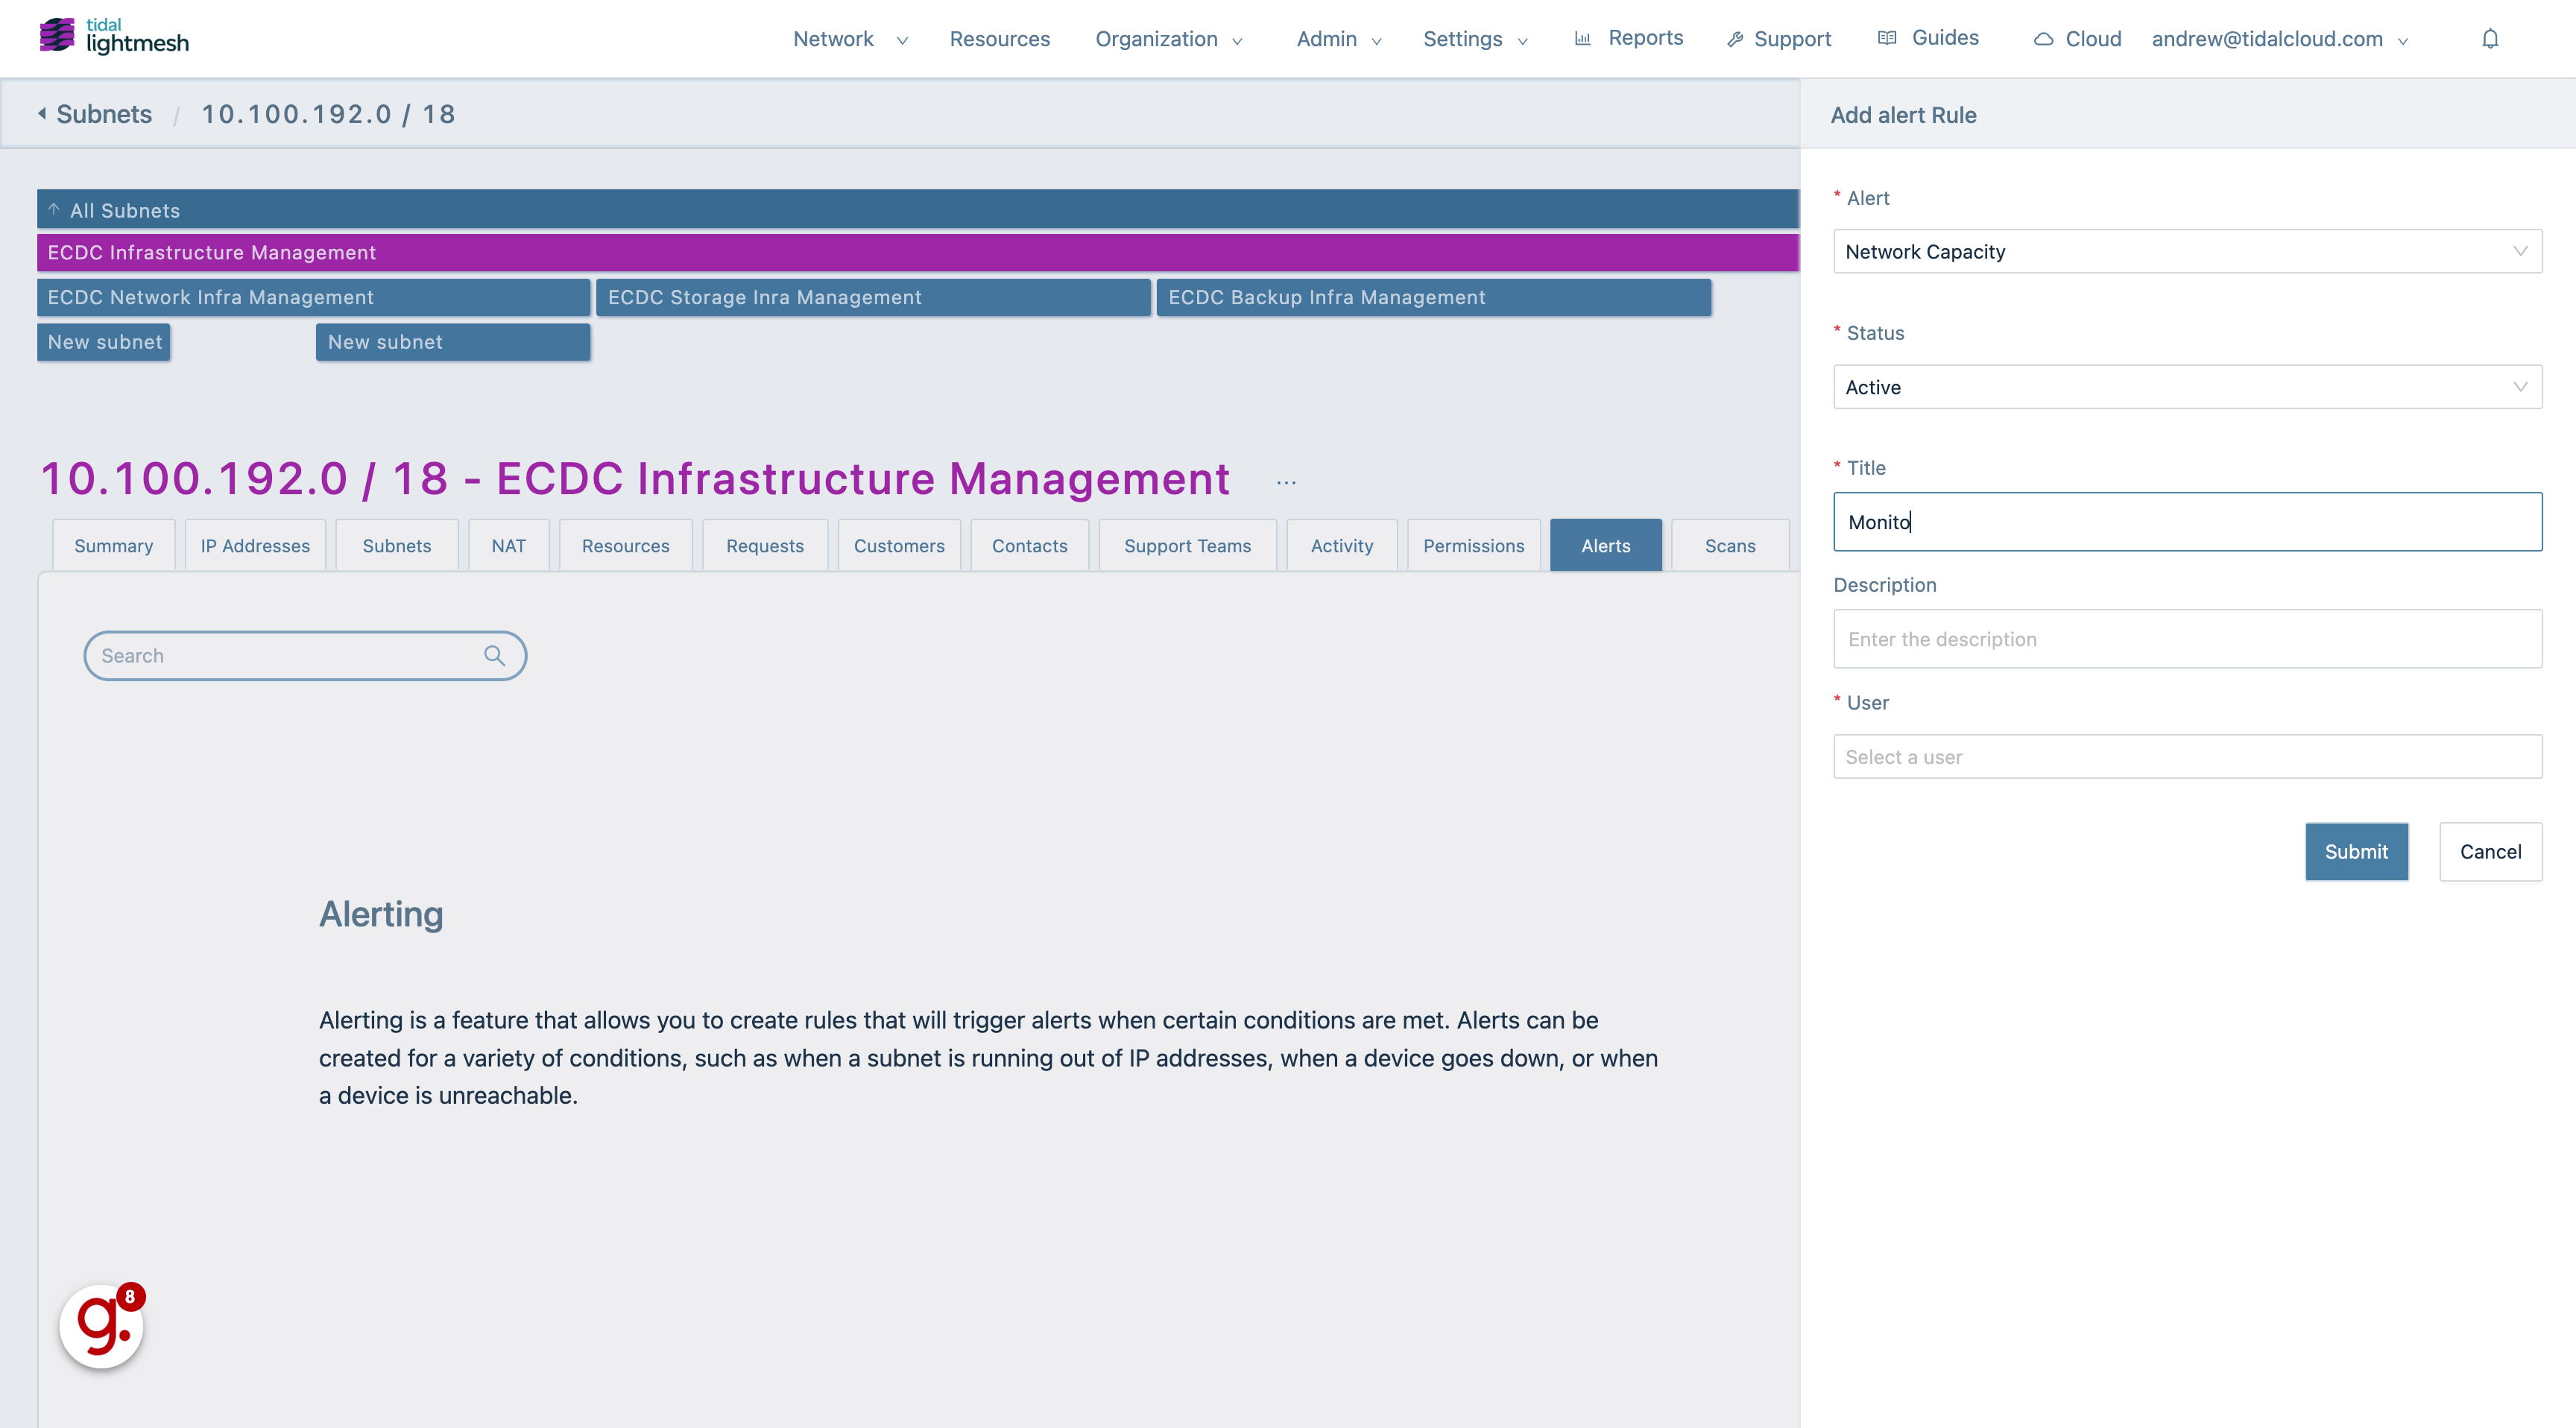Click the Support icon
Screen dimensions: 2576x1428
[x=1734, y=39]
